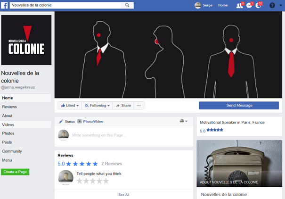Click Motivational Speaker in Paris, France text
The image size is (285, 199).
(x=232, y=123)
